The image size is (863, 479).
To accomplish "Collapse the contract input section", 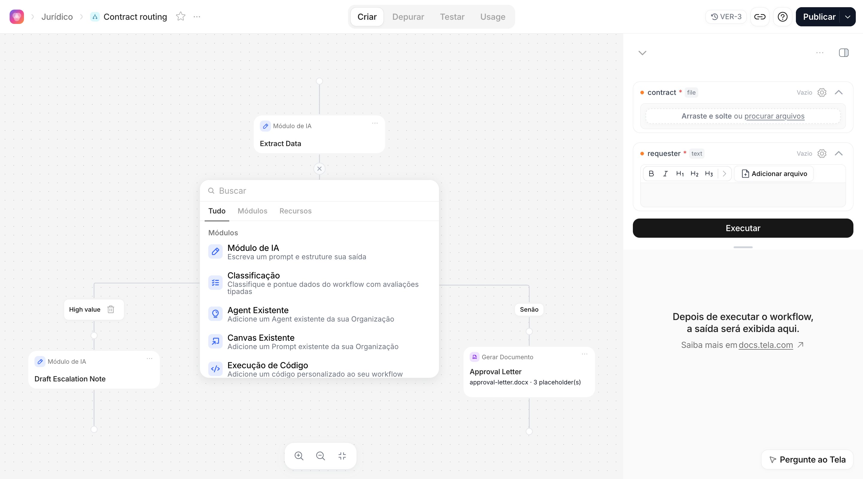I will [838, 93].
